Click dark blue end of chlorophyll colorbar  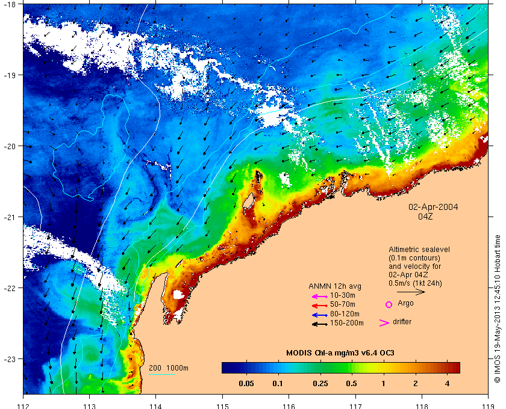coord(228,367)
